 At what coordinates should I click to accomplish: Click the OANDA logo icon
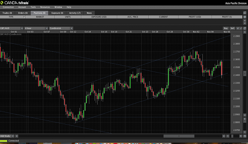click(2, 3)
